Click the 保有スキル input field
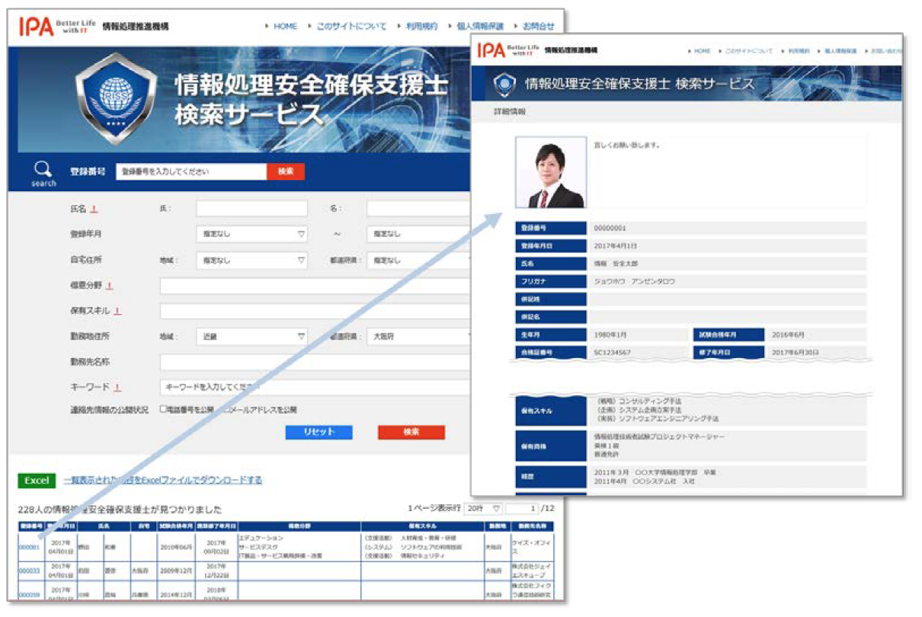This screenshot has height=617, width=922. point(316,312)
